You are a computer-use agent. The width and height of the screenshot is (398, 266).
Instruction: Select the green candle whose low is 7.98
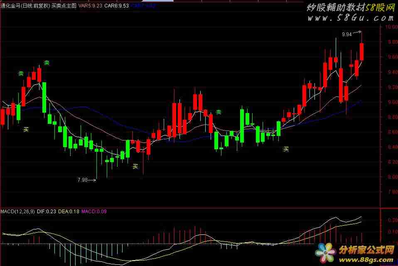[96, 150]
